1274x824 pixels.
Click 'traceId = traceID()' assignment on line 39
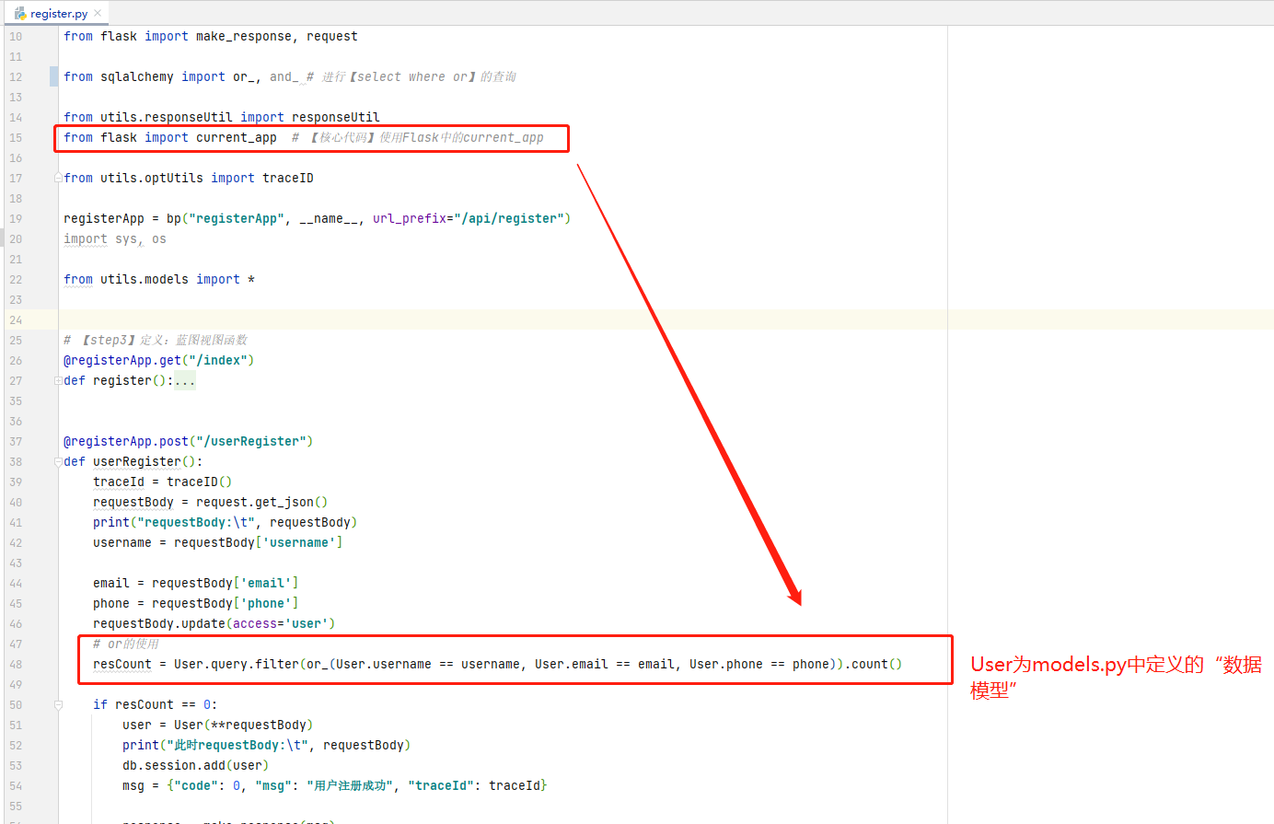(163, 482)
